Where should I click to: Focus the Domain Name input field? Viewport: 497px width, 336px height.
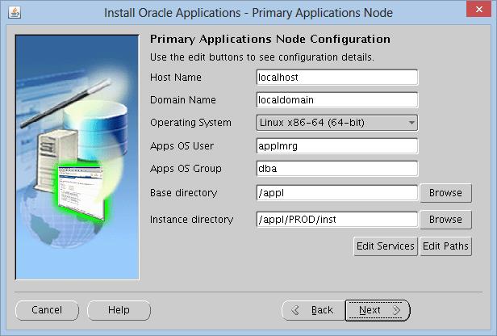[336, 100]
